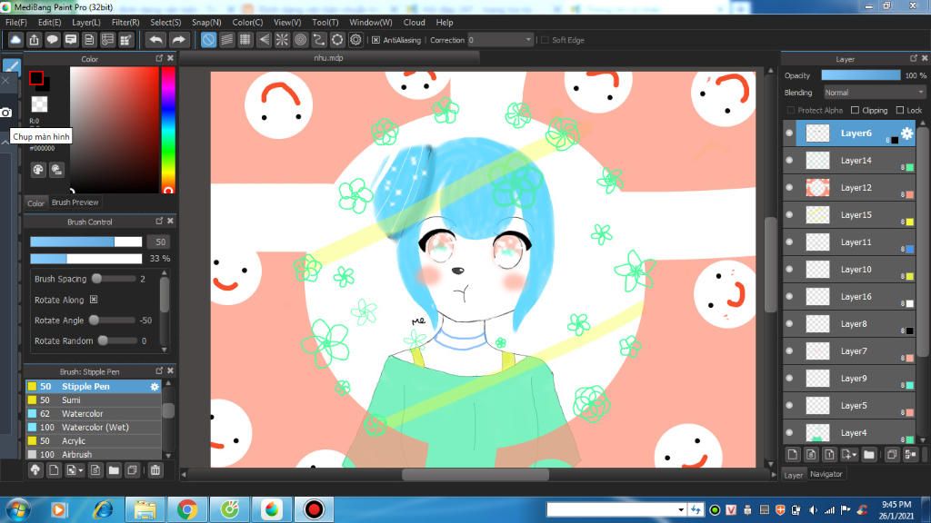931x523 pixels.
Task: Hide Layer14 visibility
Action: click(x=789, y=160)
